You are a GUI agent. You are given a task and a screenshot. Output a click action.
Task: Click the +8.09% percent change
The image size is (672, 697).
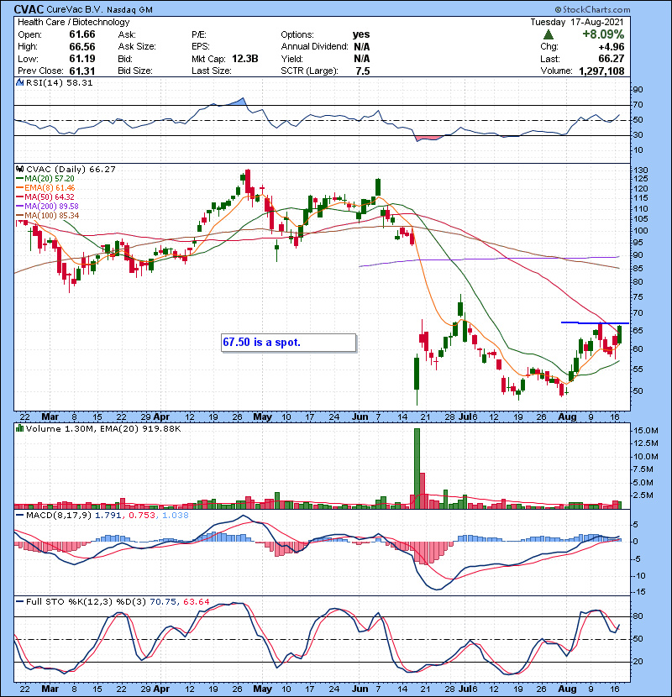[x=603, y=34]
